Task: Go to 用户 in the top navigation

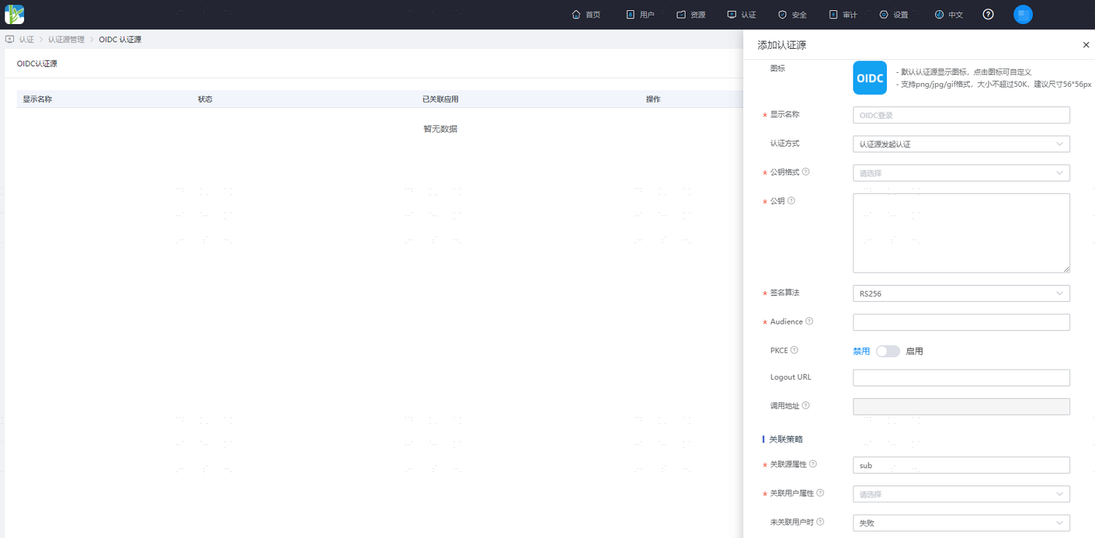Action: (x=640, y=15)
